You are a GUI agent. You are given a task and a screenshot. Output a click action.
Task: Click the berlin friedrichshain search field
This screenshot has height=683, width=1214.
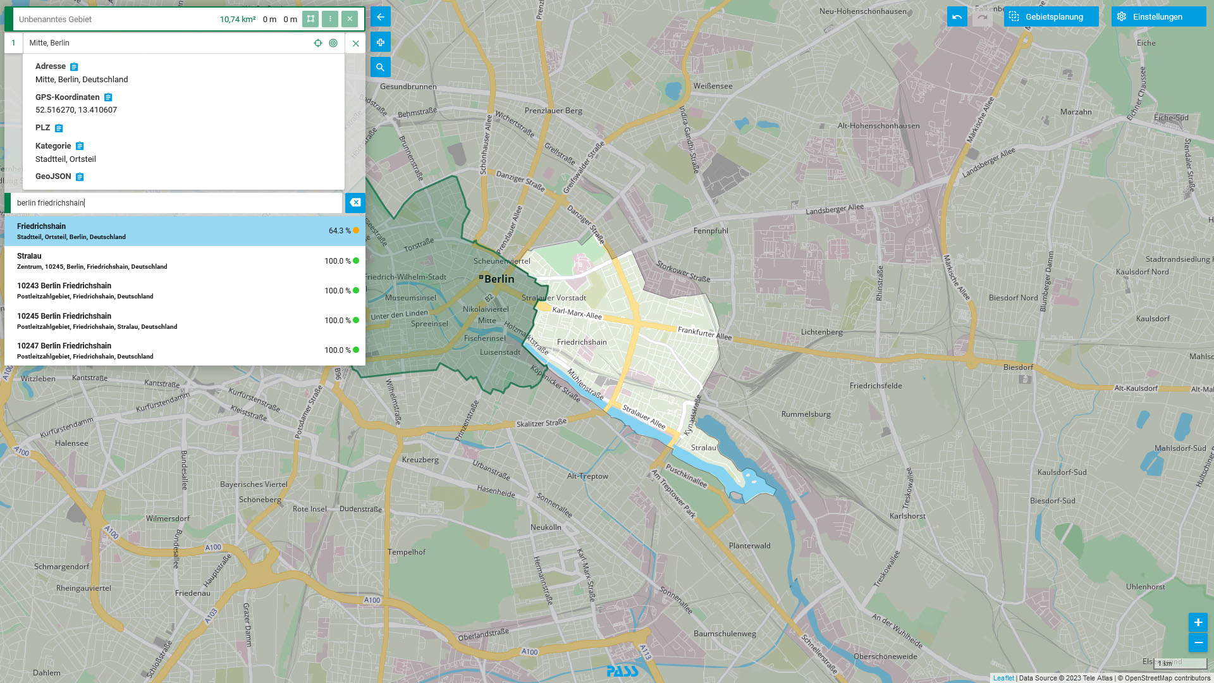[176, 203]
